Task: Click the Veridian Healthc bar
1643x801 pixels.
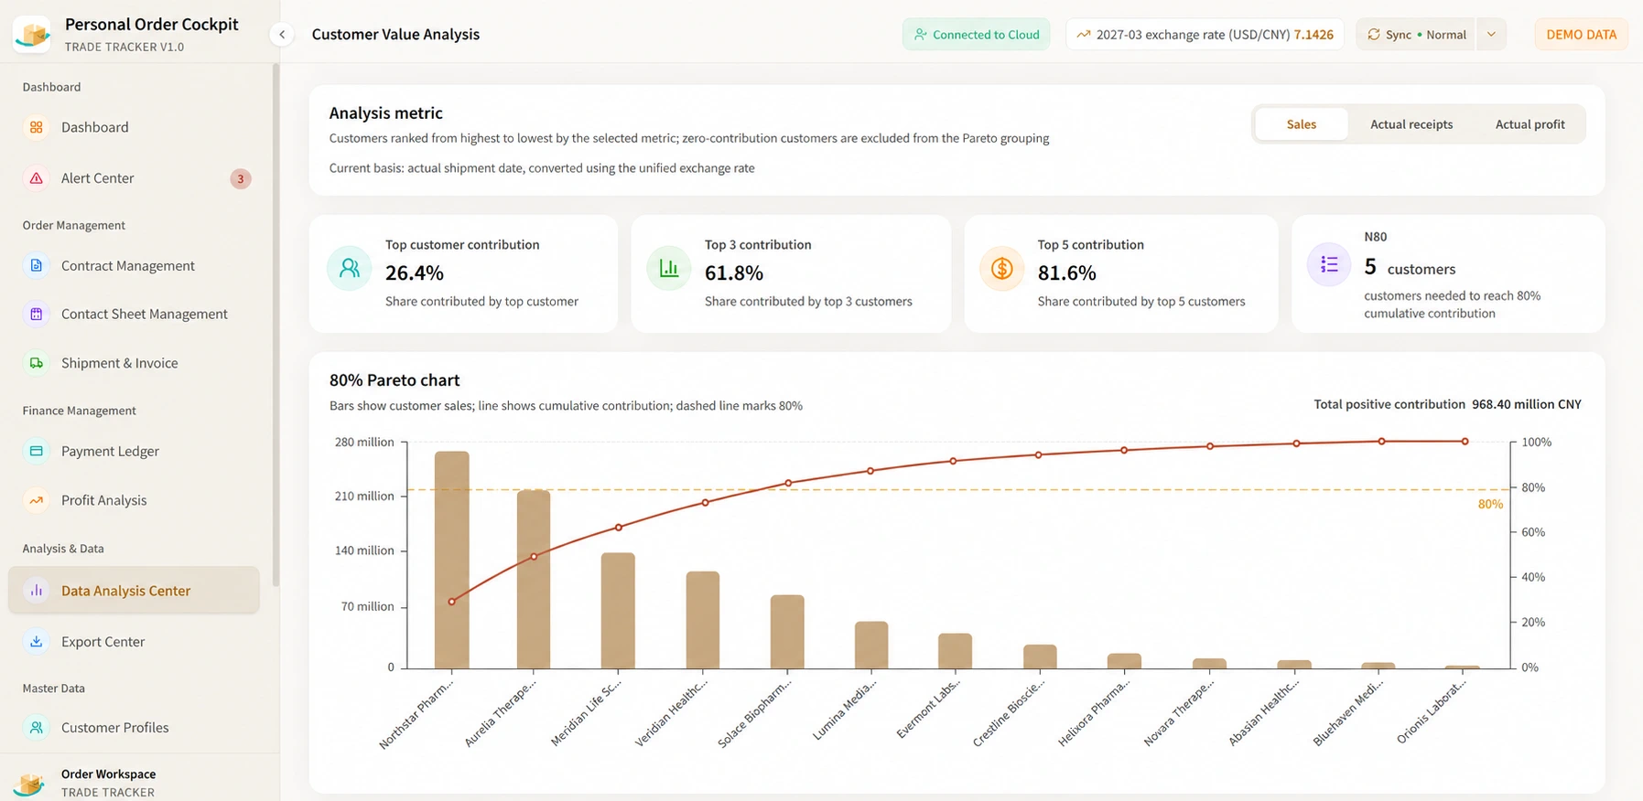Action: [703, 620]
